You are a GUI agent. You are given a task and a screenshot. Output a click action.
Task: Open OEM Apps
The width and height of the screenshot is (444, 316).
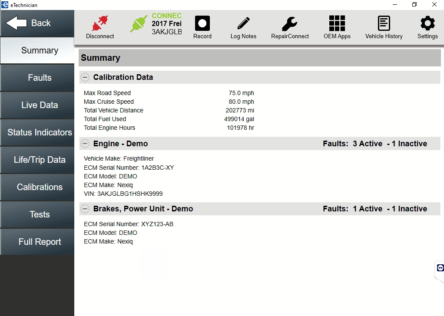point(337,26)
